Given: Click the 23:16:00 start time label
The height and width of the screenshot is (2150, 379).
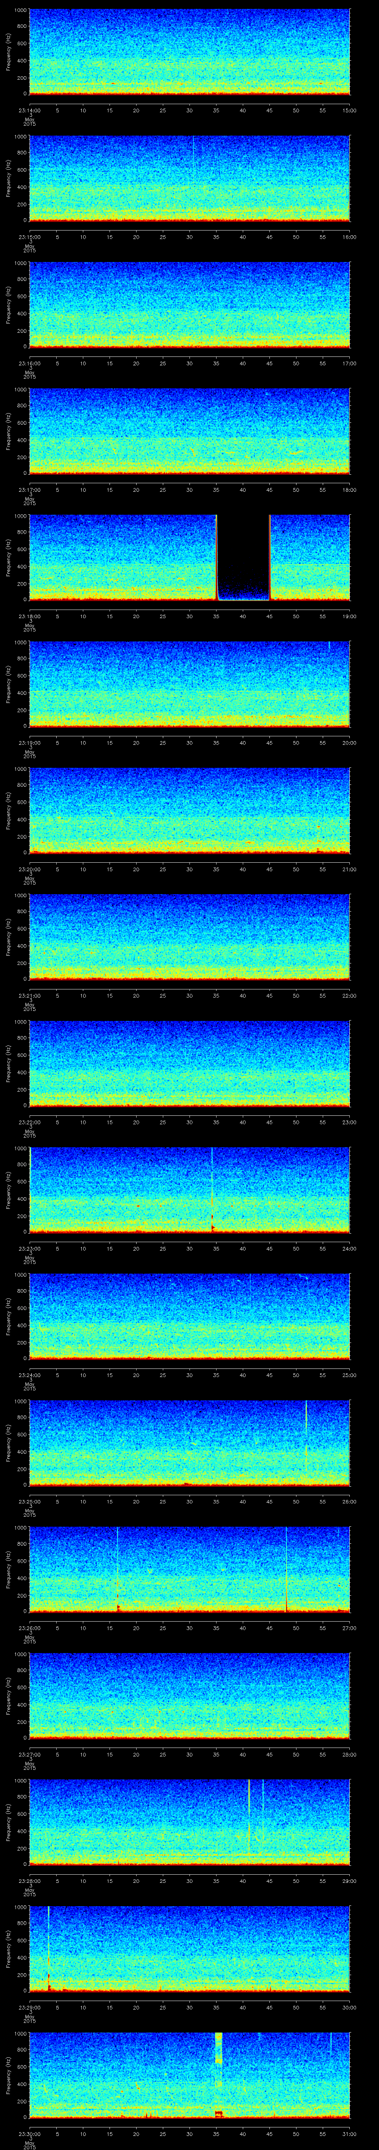Looking at the screenshot, I should [29, 363].
